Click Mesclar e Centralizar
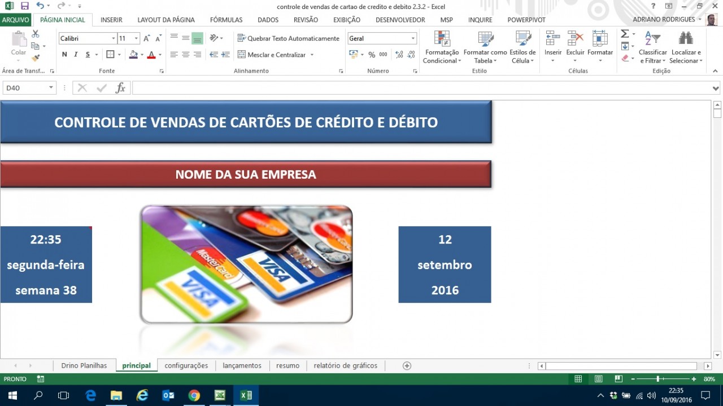 pos(272,55)
